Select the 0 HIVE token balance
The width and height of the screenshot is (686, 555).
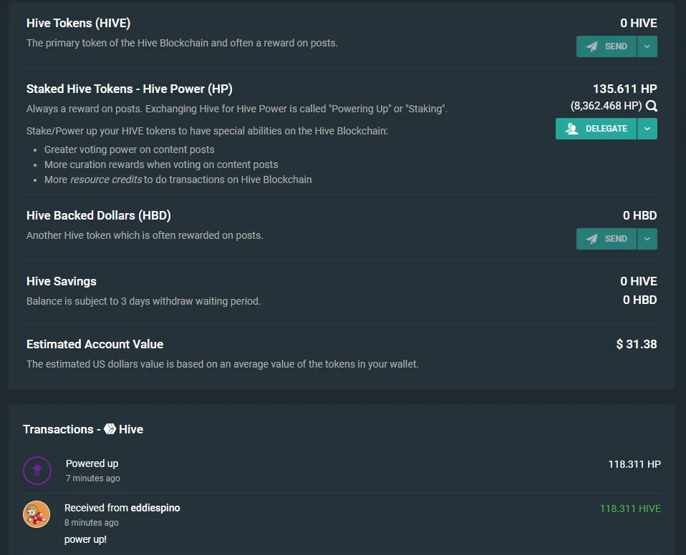(x=638, y=23)
